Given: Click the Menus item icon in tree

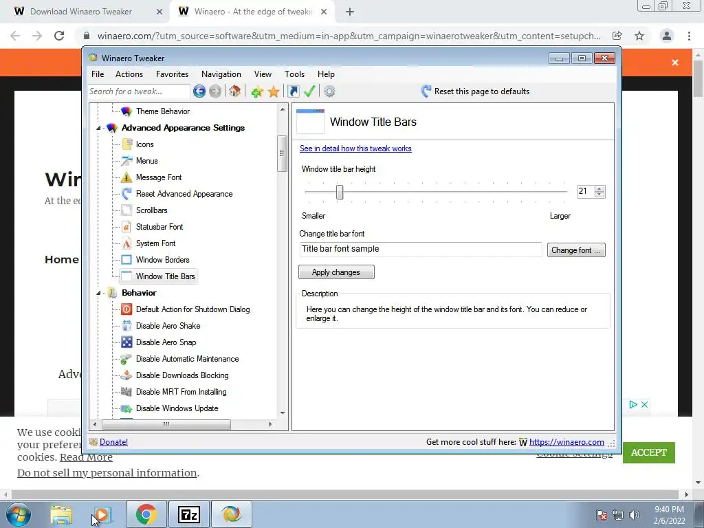Looking at the screenshot, I should 127,161.
